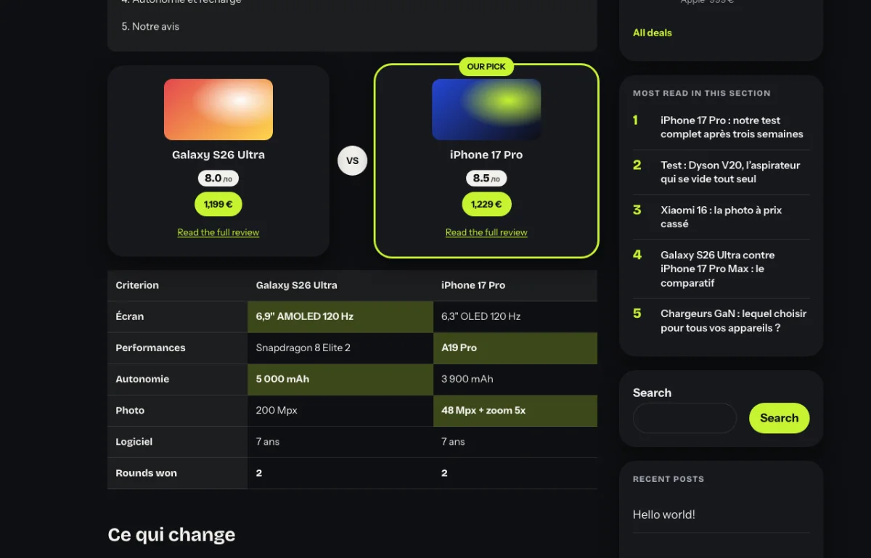Click the 'RECENT POSTS' heading

pos(668,479)
